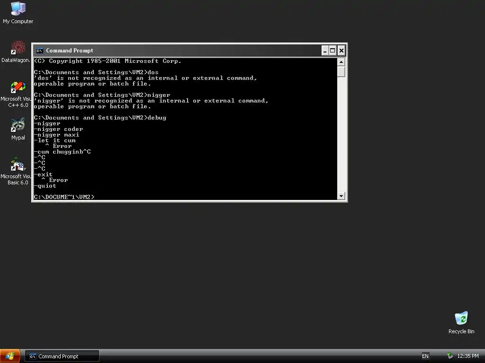Click the line ending with VM2>dos
Viewport: 485px width, 363px height.
pos(96,72)
